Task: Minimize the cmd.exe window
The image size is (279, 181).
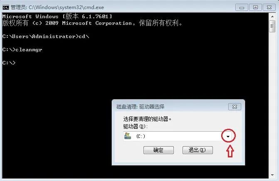Action: tap(242, 7)
